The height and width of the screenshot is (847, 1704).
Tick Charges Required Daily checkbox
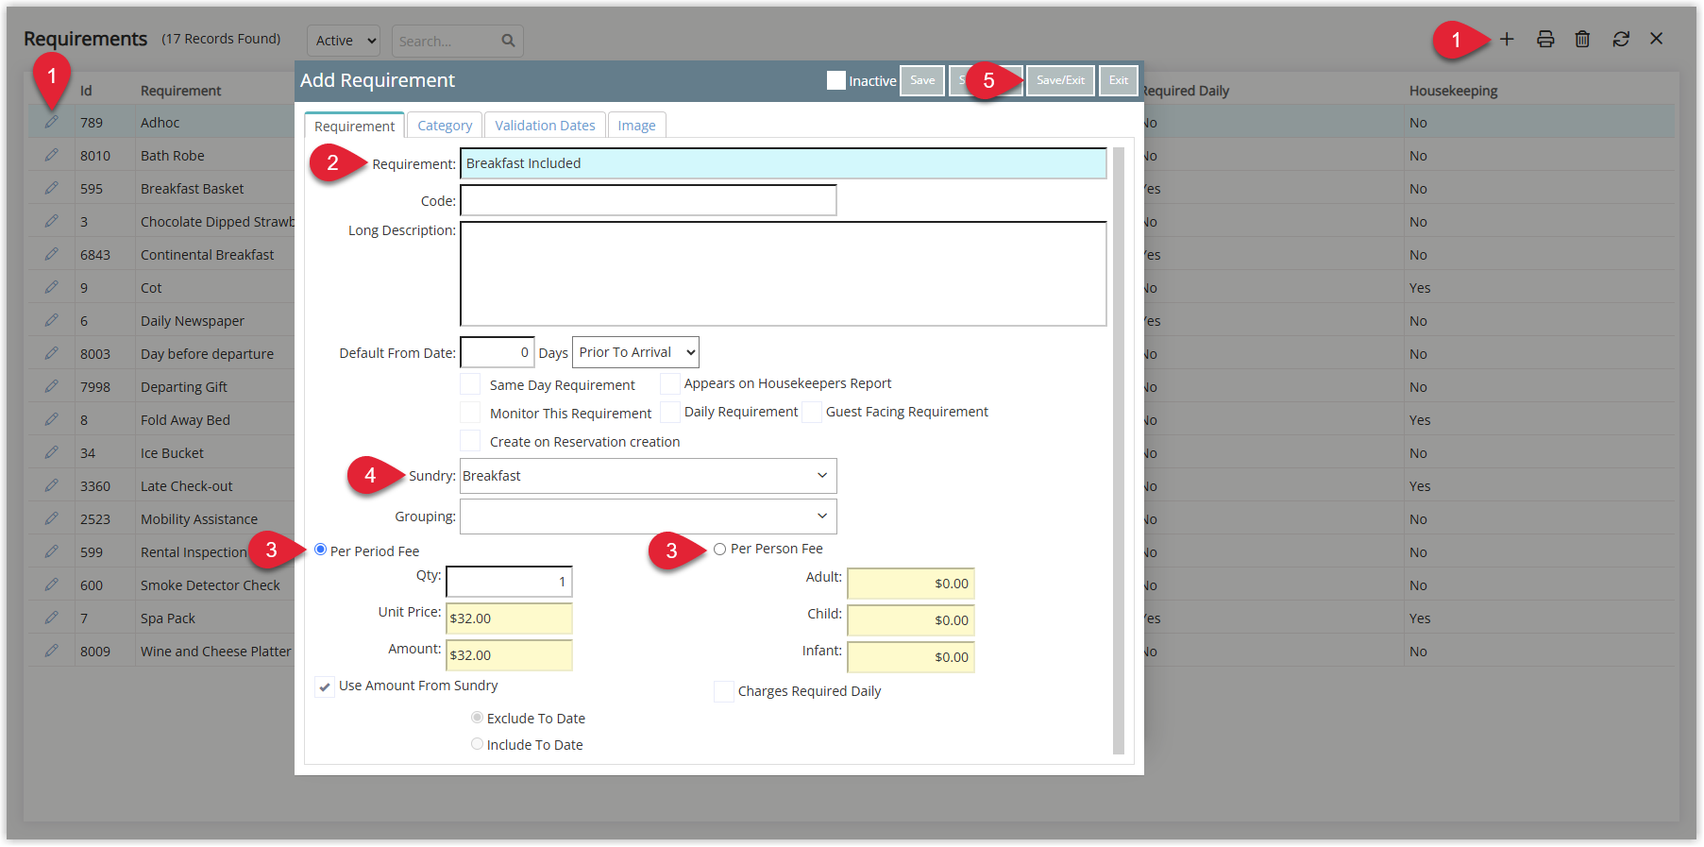(724, 691)
